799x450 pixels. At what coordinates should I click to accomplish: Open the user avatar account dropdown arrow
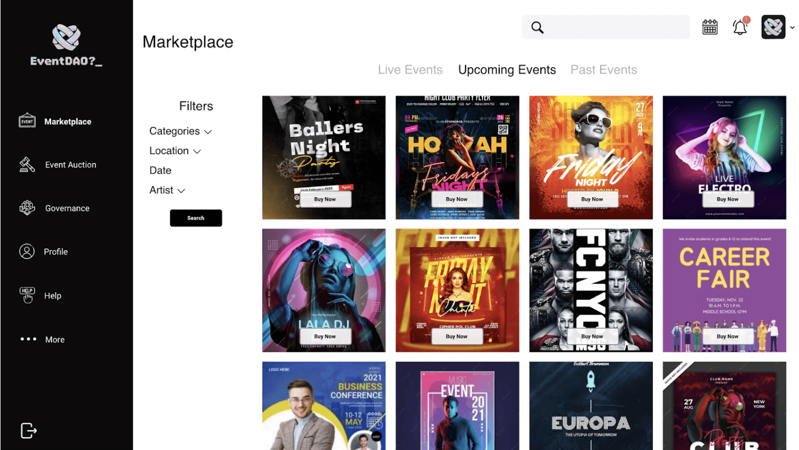tap(792, 28)
